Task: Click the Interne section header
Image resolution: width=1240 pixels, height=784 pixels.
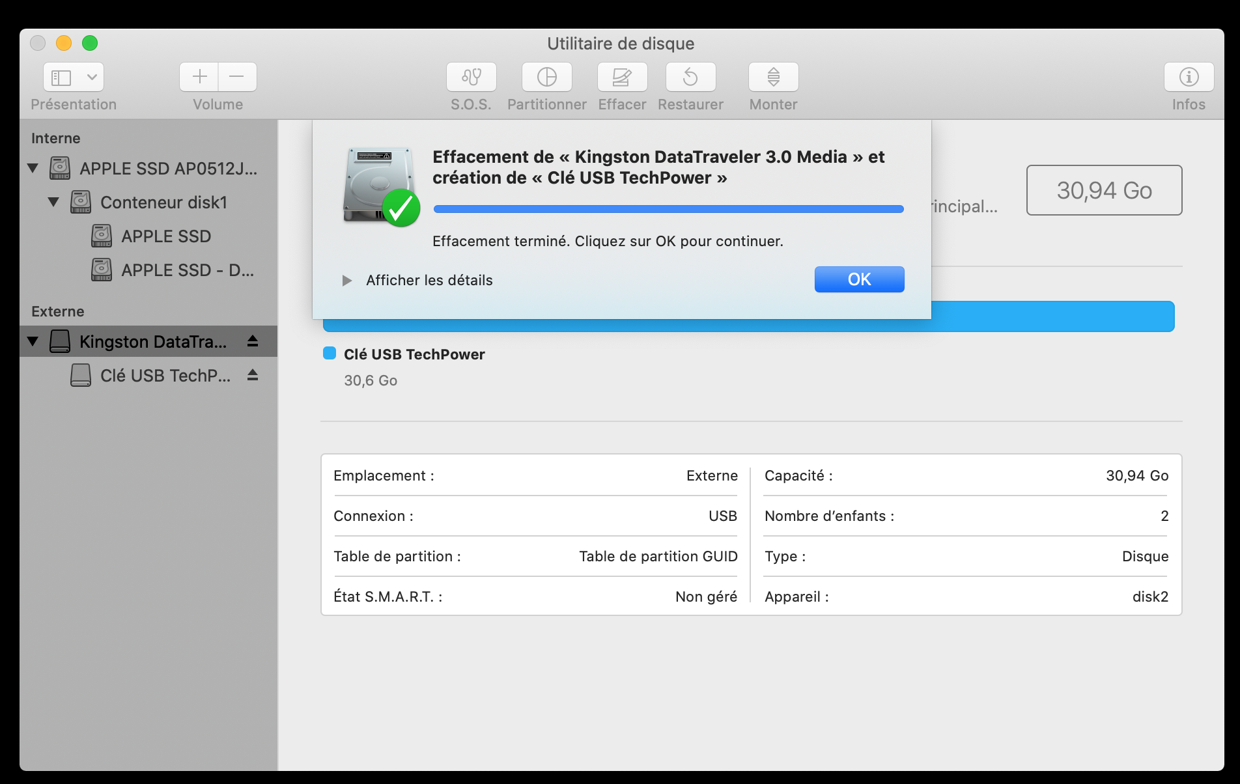Action: pos(56,138)
